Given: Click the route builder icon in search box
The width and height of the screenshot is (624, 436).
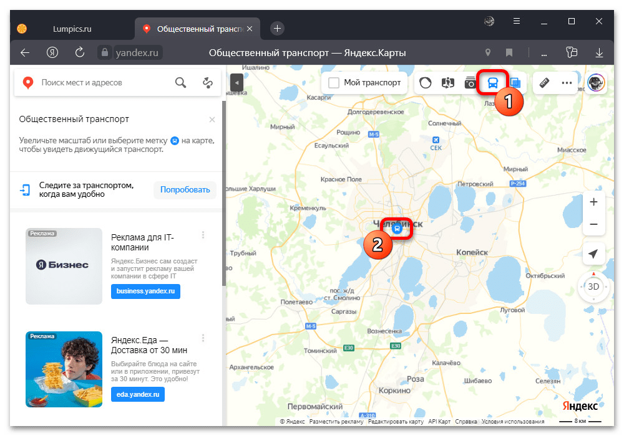Looking at the screenshot, I should tap(208, 83).
